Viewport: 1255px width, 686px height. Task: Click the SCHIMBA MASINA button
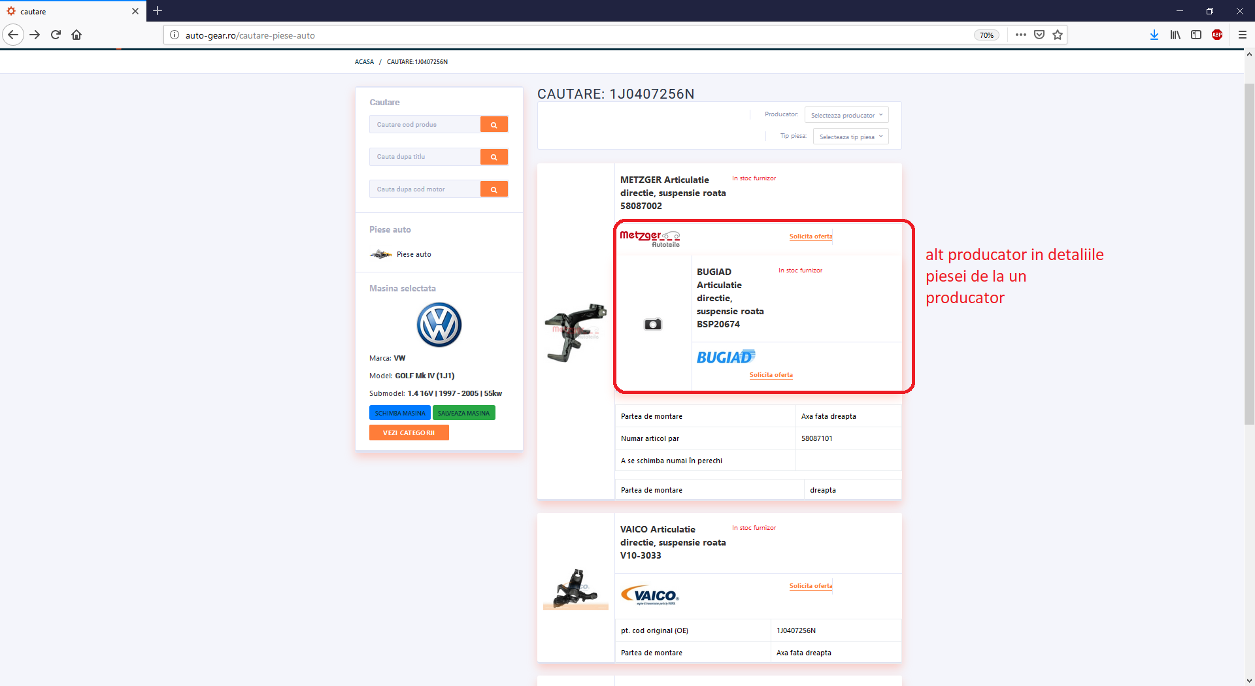coord(400,413)
